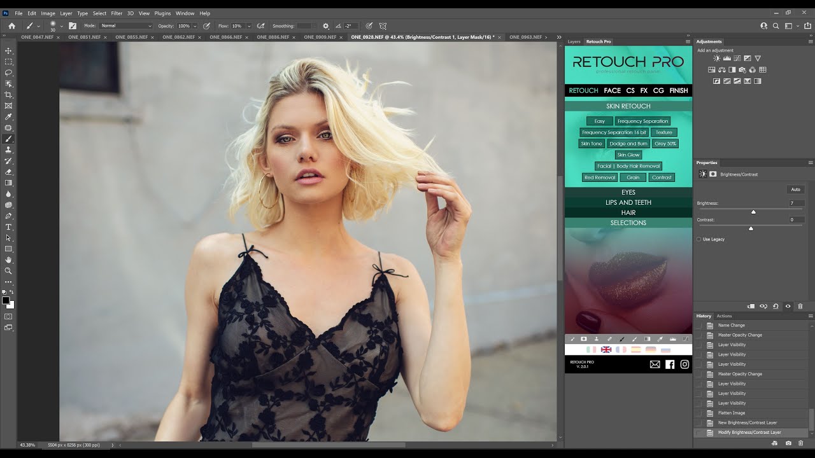This screenshot has height=458, width=815.
Task: Click the Frequency Separation button
Action: tap(642, 121)
